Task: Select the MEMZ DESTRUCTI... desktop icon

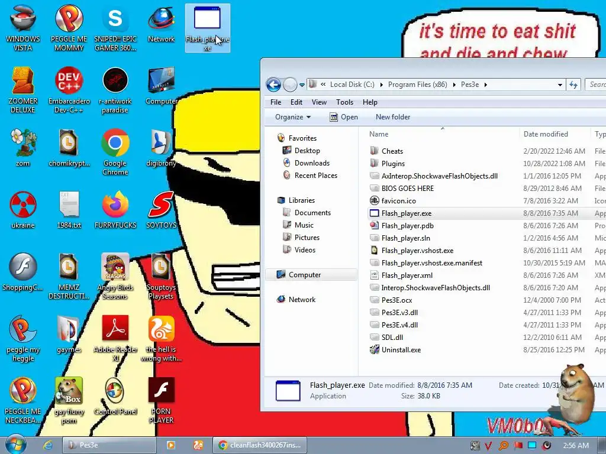Action: tap(69, 276)
